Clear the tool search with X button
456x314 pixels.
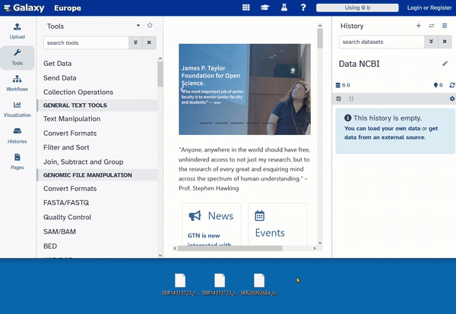coord(149,42)
